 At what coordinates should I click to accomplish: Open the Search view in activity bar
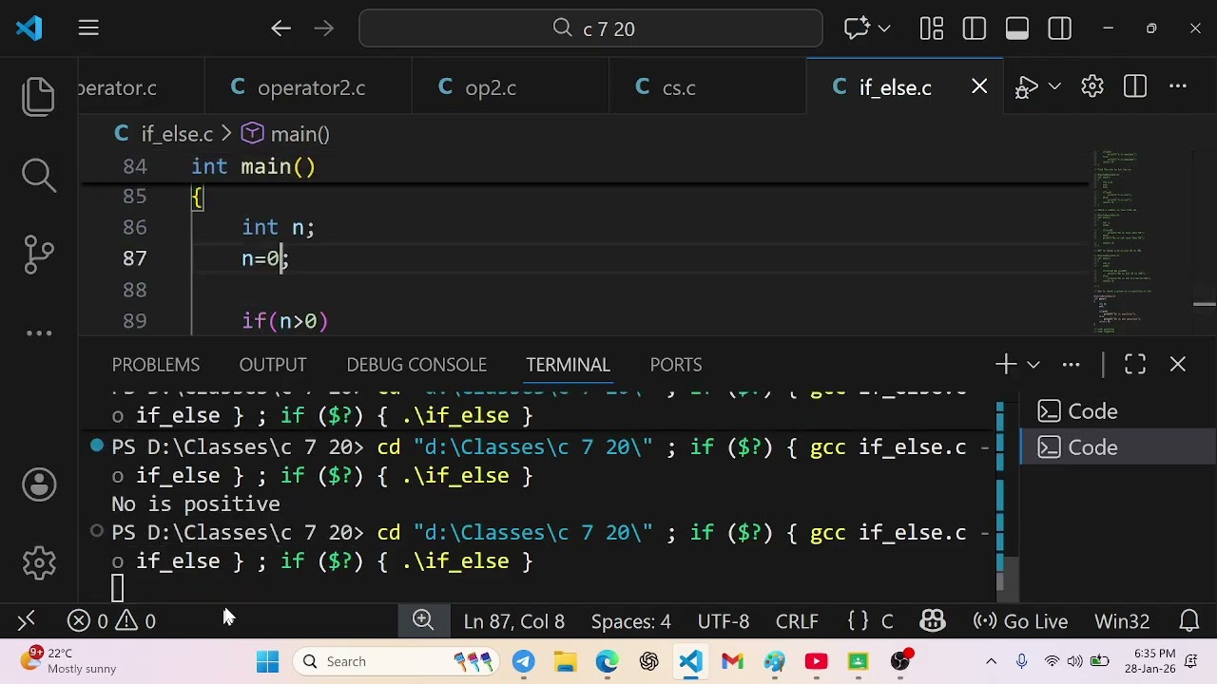tap(39, 175)
